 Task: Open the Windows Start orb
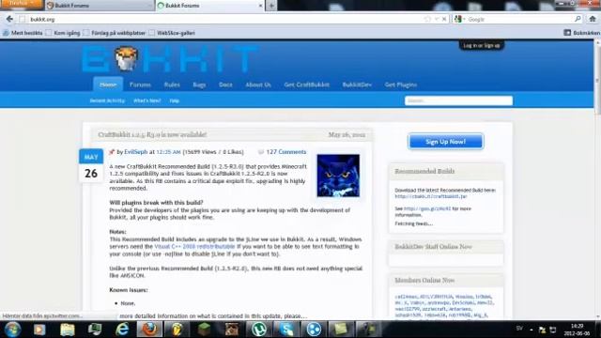pyautogui.click(x=12, y=330)
